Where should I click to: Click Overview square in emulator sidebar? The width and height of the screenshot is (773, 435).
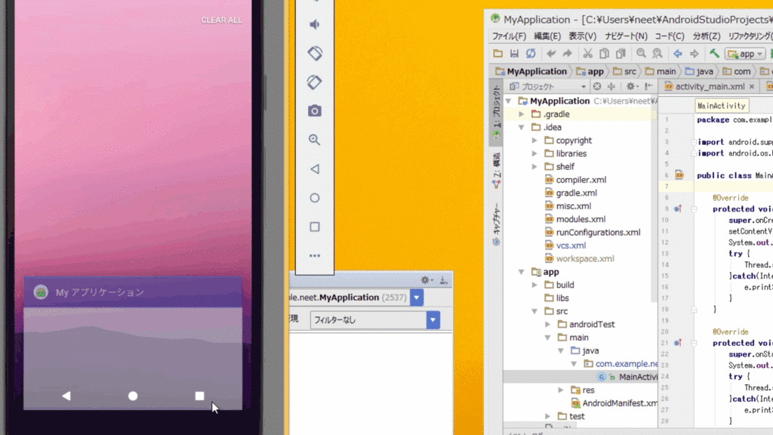(x=315, y=227)
